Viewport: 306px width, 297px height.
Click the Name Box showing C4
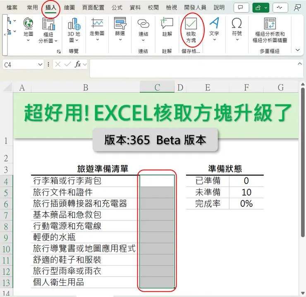click(x=19, y=65)
